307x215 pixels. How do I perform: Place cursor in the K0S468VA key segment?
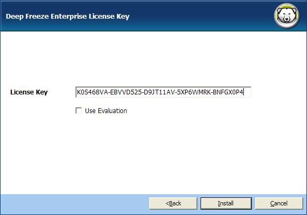tap(93, 92)
